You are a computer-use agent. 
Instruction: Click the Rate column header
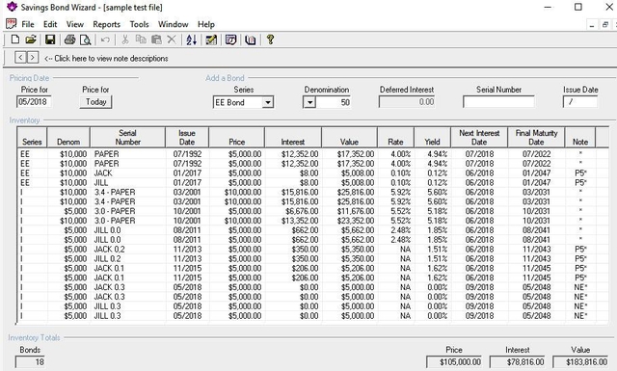click(395, 137)
